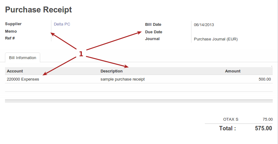This screenshot has width=278, height=144.
Task: Click the Description column header
Action: [x=111, y=71]
